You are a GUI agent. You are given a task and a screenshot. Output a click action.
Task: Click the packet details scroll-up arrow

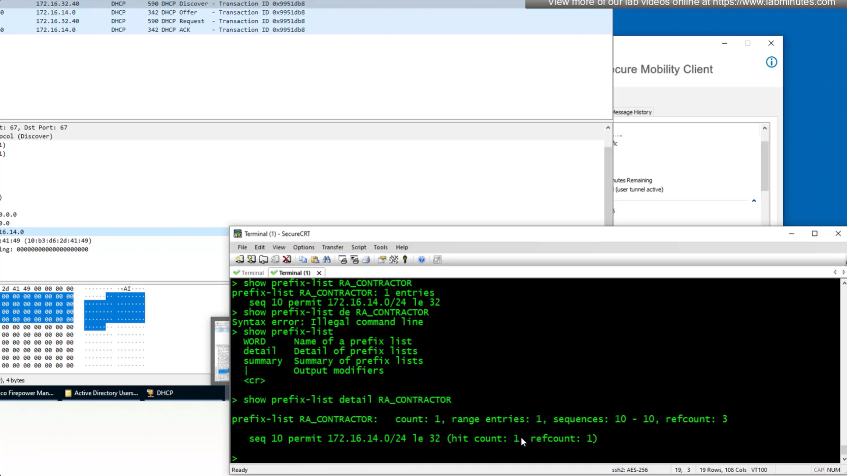(607, 128)
